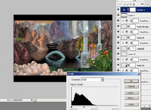Click the delete layer trash icon
The height and width of the screenshot is (110, 151).
[149, 106]
